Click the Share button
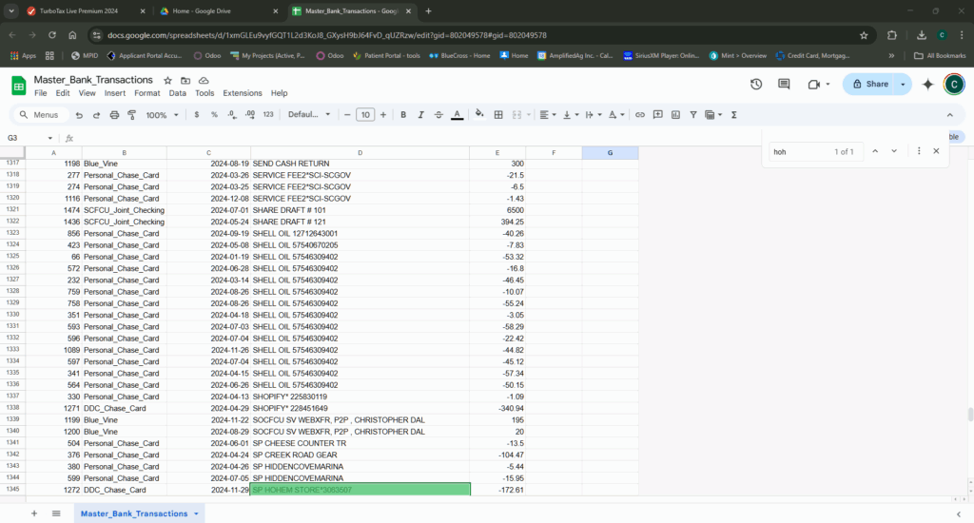The width and height of the screenshot is (974, 523). coord(869,84)
